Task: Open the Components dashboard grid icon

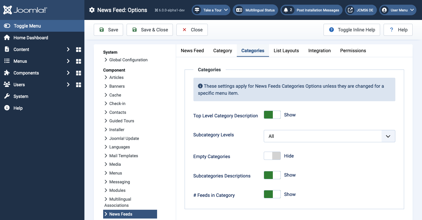Action: [x=79, y=73]
